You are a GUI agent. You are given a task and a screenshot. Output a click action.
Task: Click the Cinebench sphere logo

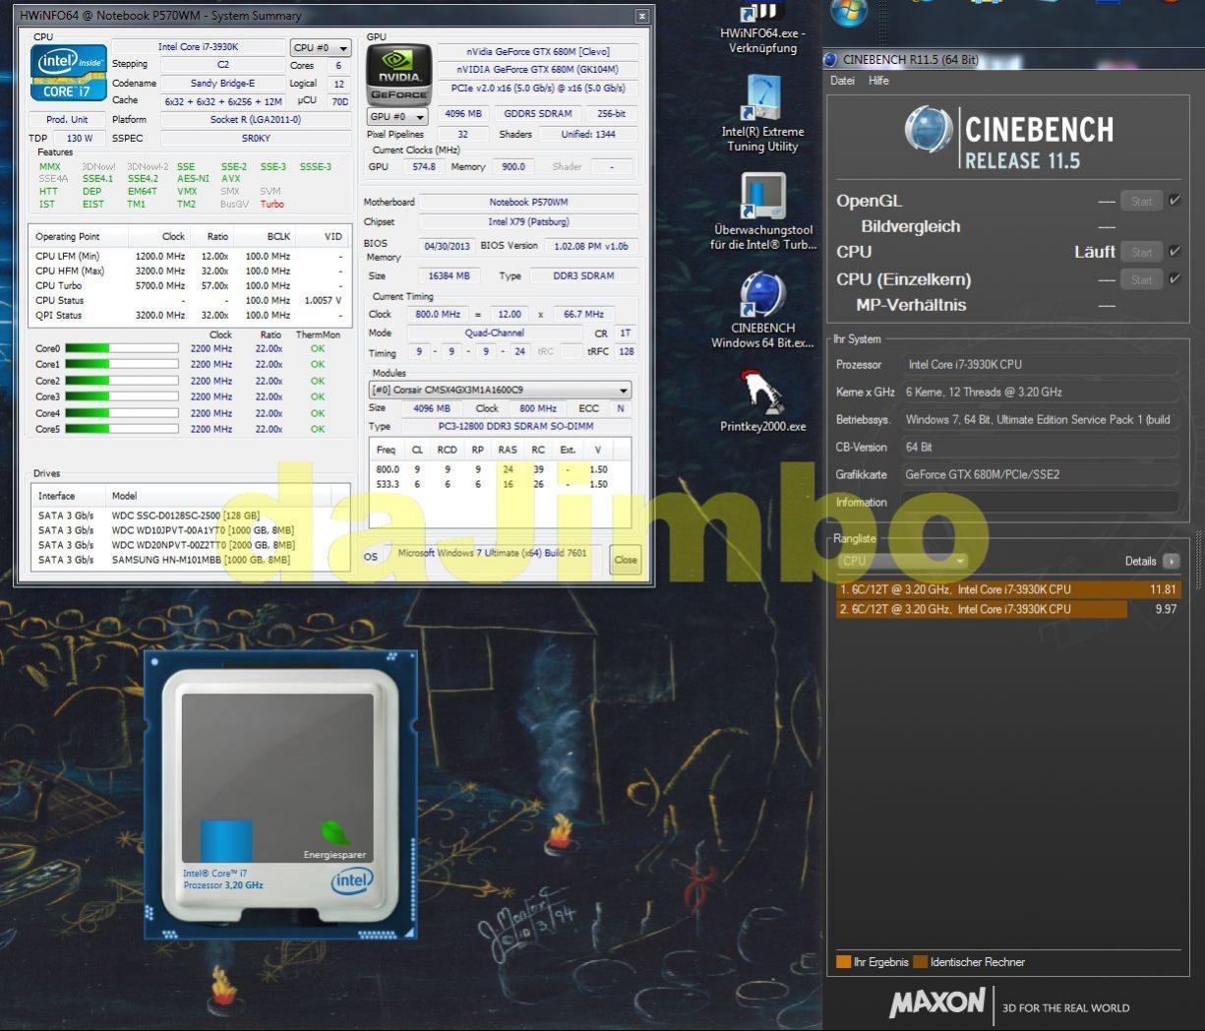coord(928,130)
